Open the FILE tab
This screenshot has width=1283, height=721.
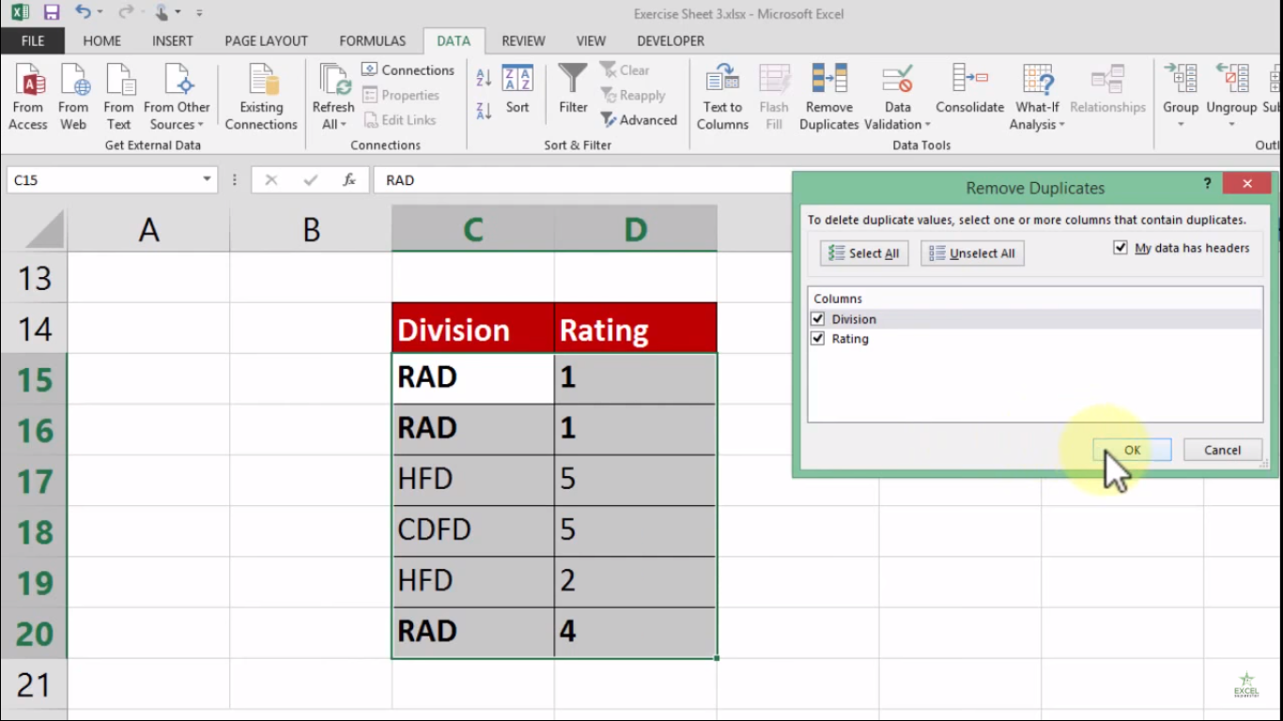pyautogui.click(x=33, y=41)
